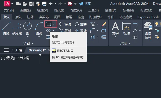161x98 pixels.
Task: Print the drawing using the printer icon
Action: tap(44, 4)
